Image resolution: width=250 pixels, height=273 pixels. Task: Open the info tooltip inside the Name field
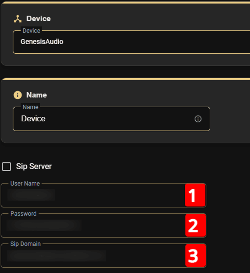click(198, 119)
